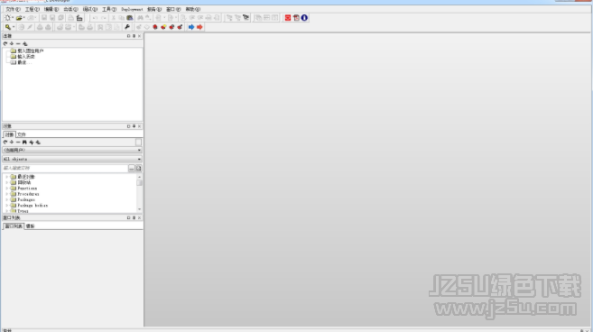
Task: Open the Deployment menu
Action: 132,9
